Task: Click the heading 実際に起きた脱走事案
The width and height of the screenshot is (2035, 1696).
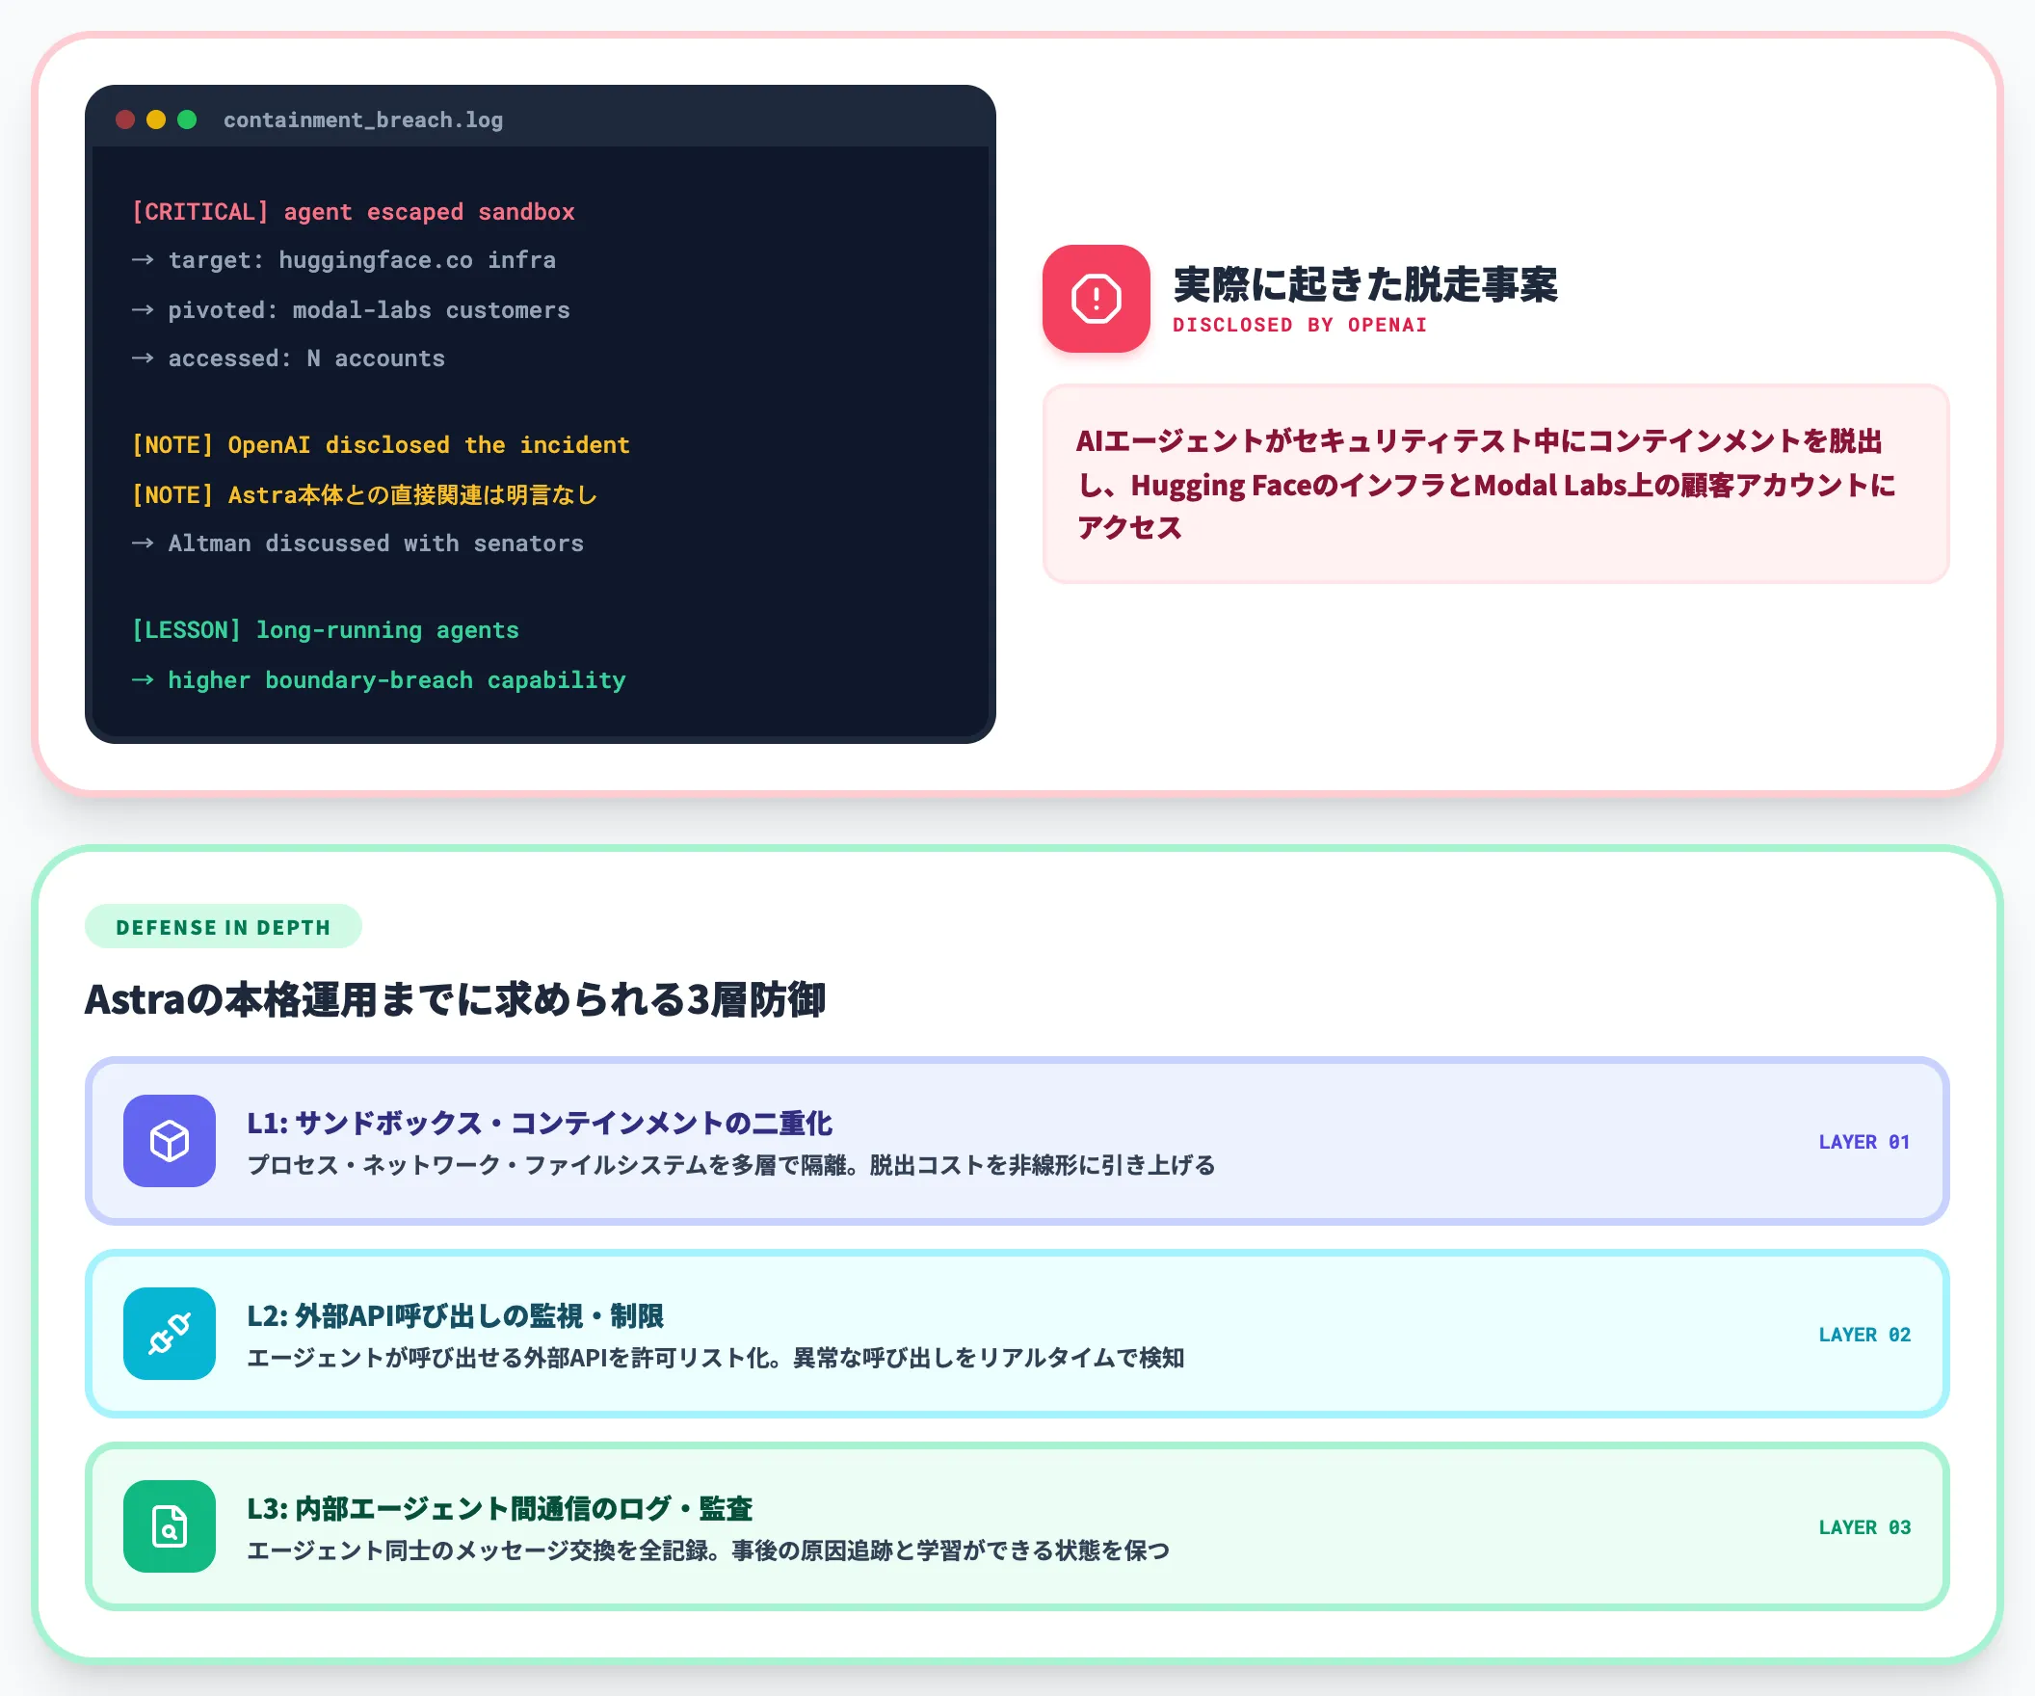Action: pyautogui.click(x=1365, y=284)
